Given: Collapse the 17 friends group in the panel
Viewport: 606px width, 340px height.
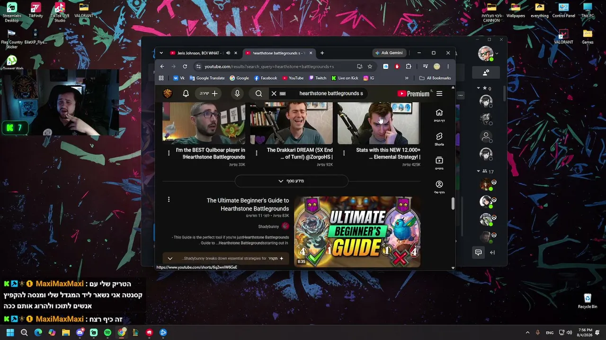Looking at the screenshot, I should pos(479,171).
